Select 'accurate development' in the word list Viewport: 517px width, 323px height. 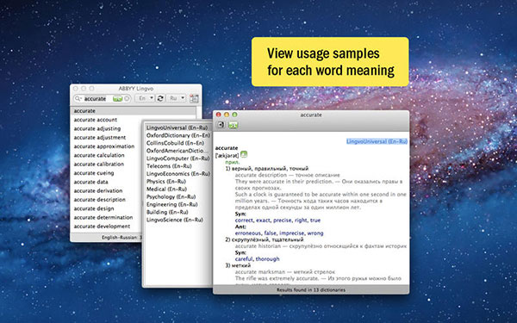(102, 227)
